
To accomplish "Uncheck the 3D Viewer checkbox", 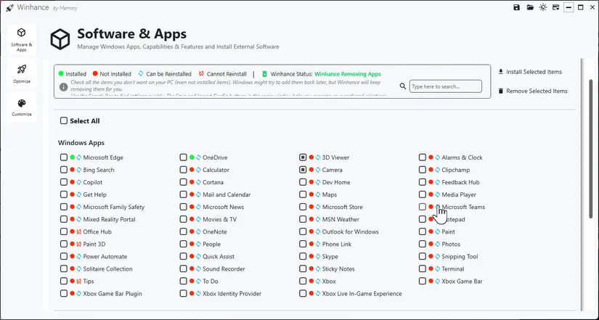I will click(303, 157).
